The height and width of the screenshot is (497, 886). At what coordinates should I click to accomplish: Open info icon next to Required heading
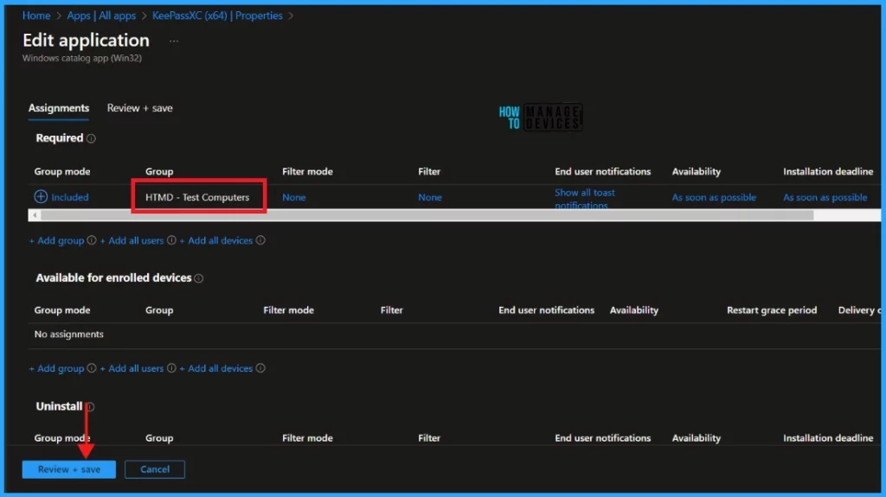coord(91,138)
